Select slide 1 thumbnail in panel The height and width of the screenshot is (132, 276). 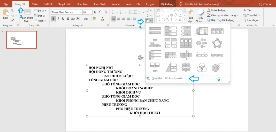pyautogui.click(x=22, y=40)
